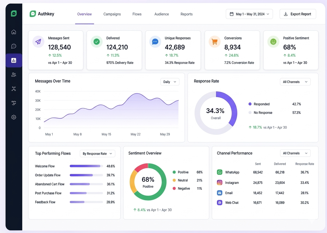Click the Instagram channel icon
Image resolution: width=327 pixels, height=233 pixels.
click(220, 183)
